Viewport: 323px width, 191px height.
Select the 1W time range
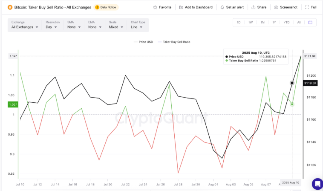[251, 22]
